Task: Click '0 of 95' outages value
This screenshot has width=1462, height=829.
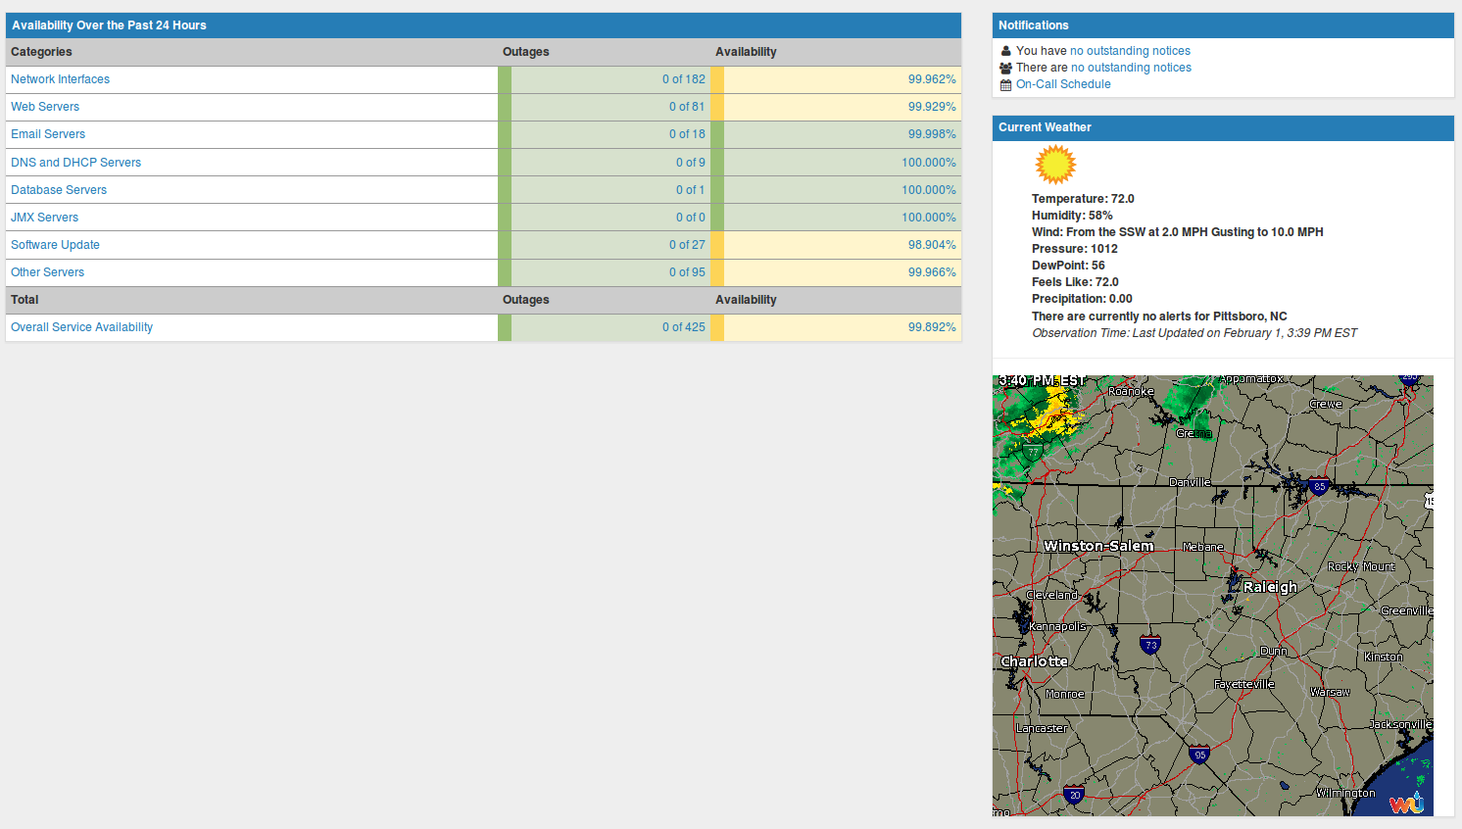Action: pos(687,272)
